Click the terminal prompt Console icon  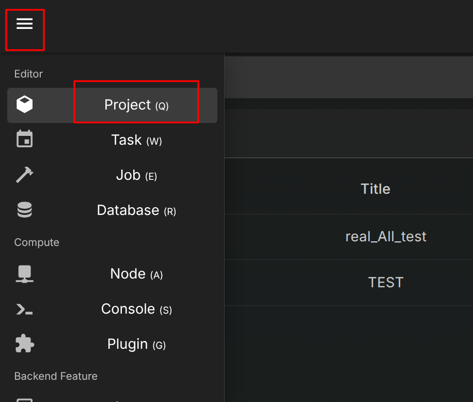(24, 309)
